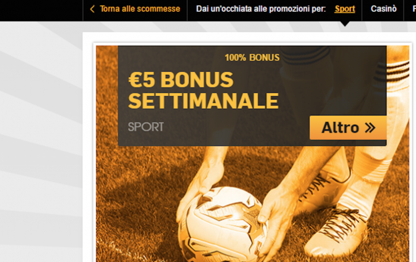Click the Altro button on the banner
The height and width of the screenshot is (262, 416).
[x=348, y=128]
